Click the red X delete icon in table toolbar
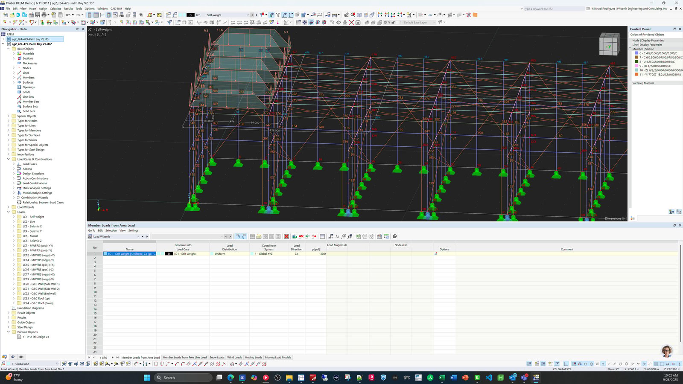The image size is (683, 384). click(x=286, y=236)
